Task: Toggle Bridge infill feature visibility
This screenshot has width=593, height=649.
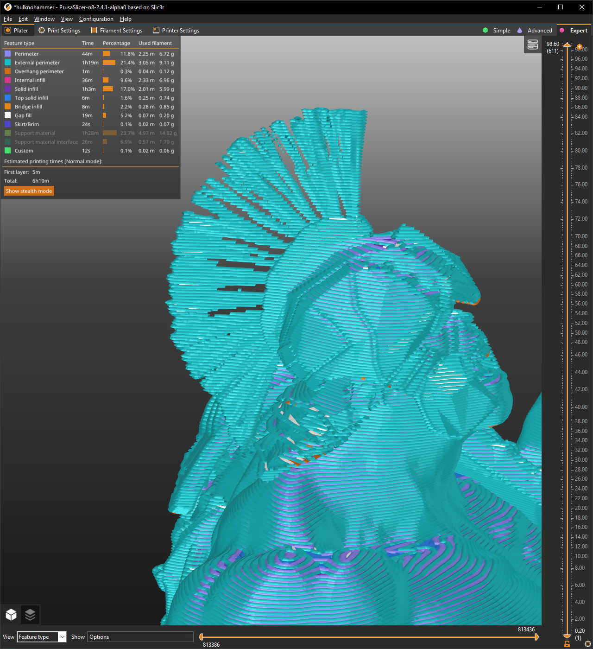Action: (90, 107)
